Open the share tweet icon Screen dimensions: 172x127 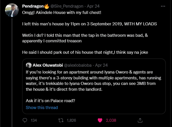coord(140,120)
